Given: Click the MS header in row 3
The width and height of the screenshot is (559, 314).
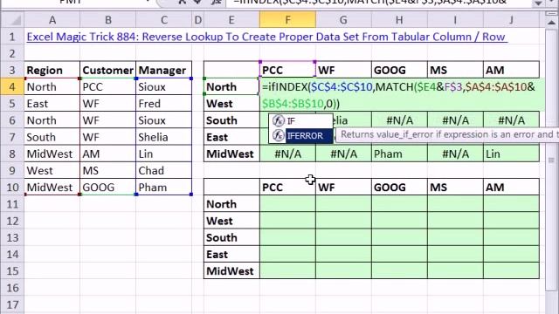Looking at the screenshot, I should click(455, 70).
